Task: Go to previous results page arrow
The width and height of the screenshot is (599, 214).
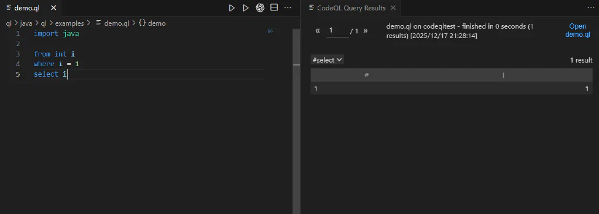Action: 318,30
